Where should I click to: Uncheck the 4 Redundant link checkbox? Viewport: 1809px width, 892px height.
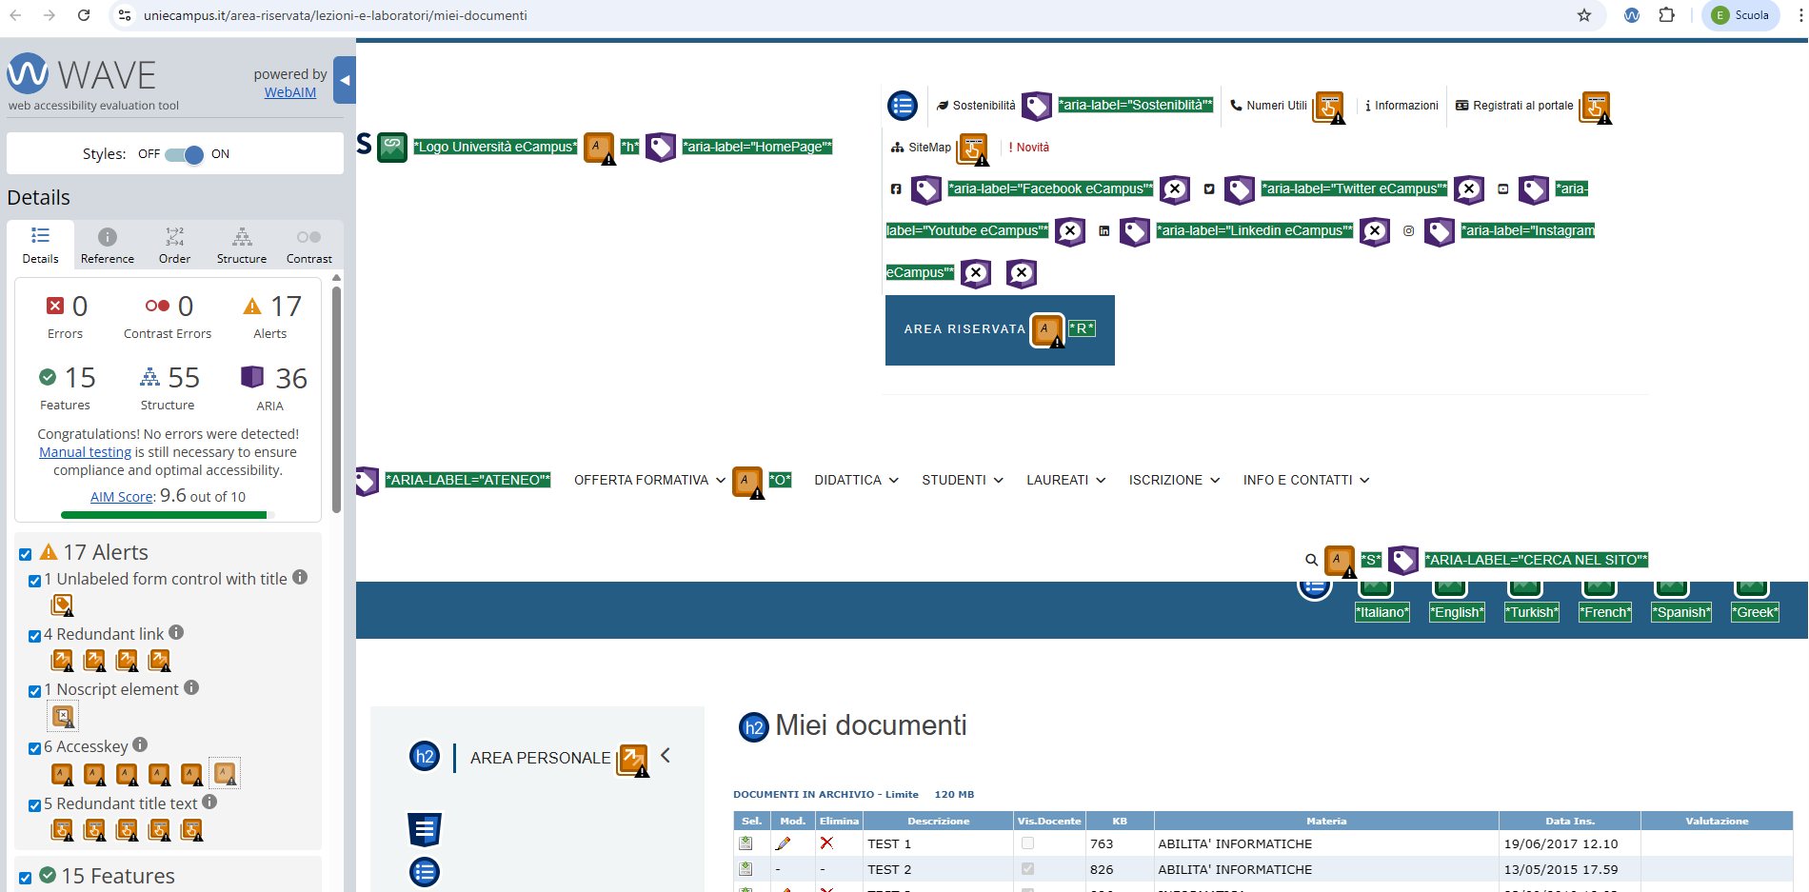click(x=35, y=635)
